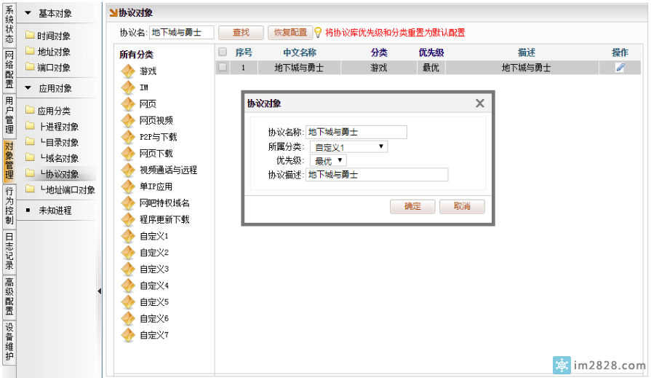Open the 优先级 dropdown showing 最优
This screenshot has height=378, width=651.
pos(328,161)
